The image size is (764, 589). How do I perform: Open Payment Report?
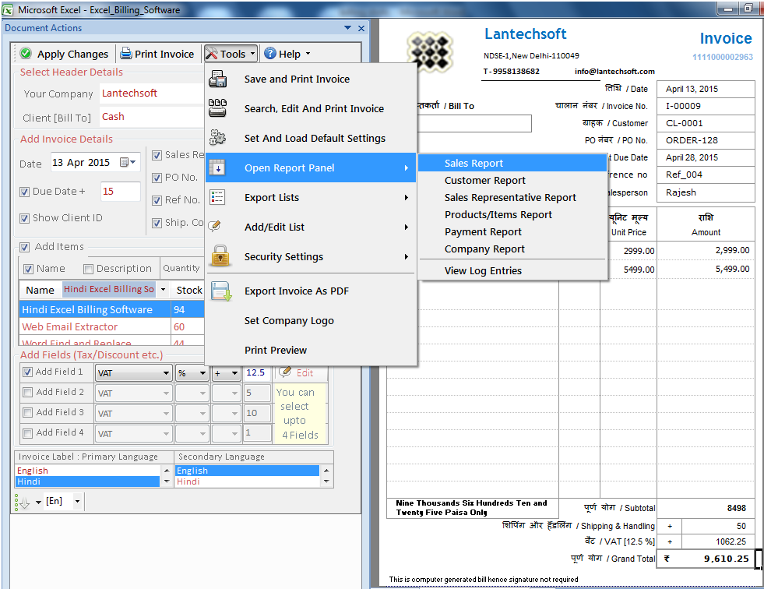(512, 231)
